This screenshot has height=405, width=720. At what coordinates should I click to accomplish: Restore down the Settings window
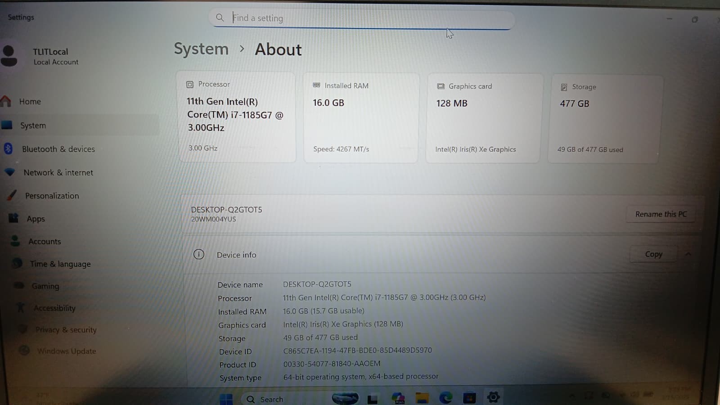(695, 19)
